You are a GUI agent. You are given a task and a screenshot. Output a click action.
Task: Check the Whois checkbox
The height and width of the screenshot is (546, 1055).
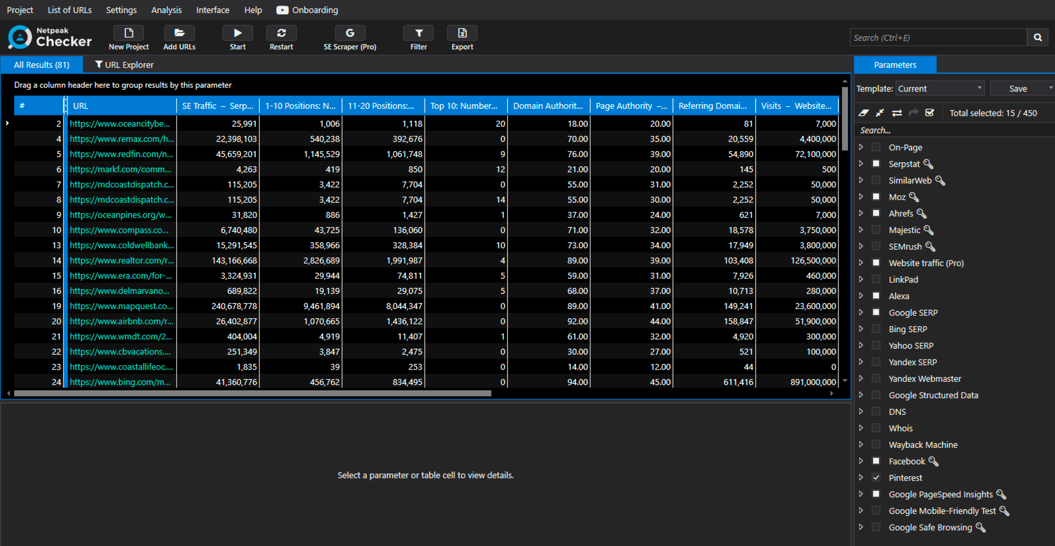[x=876, y=428]
